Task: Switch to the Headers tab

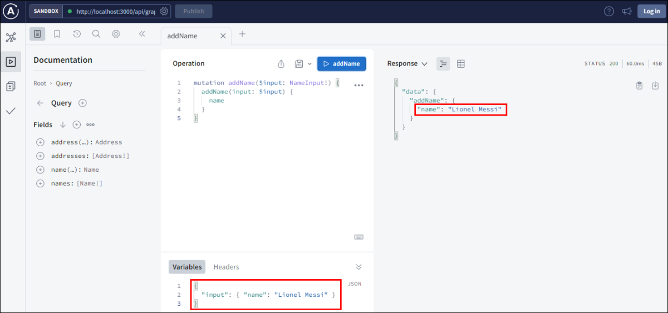Action: [226, 267]
